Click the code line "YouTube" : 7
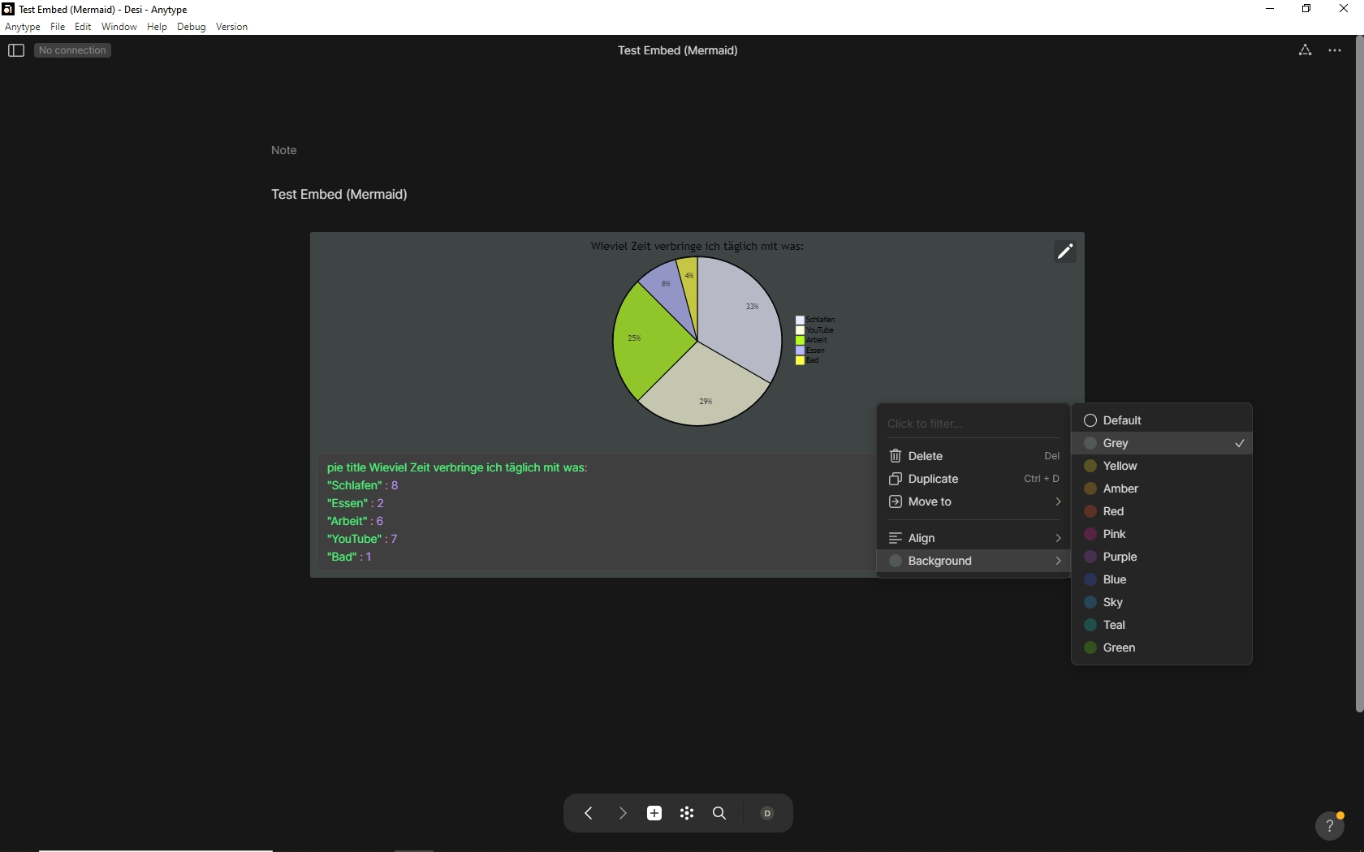This screenshot has width=1364, height=852. pyautogui.click(x=362, y=539)
